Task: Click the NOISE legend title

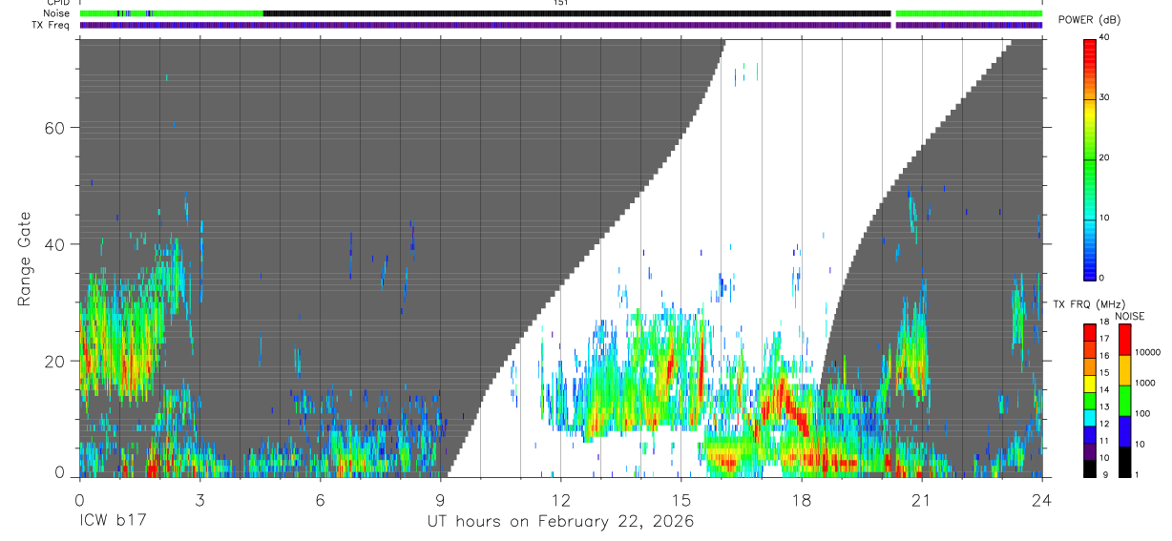Action: (x=1131, y=316)
